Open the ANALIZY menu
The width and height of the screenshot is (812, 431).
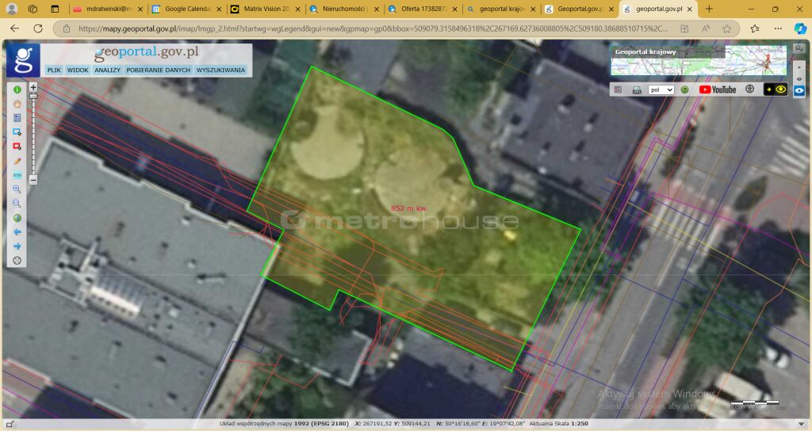pyautogui.click(x=107, y=70)
